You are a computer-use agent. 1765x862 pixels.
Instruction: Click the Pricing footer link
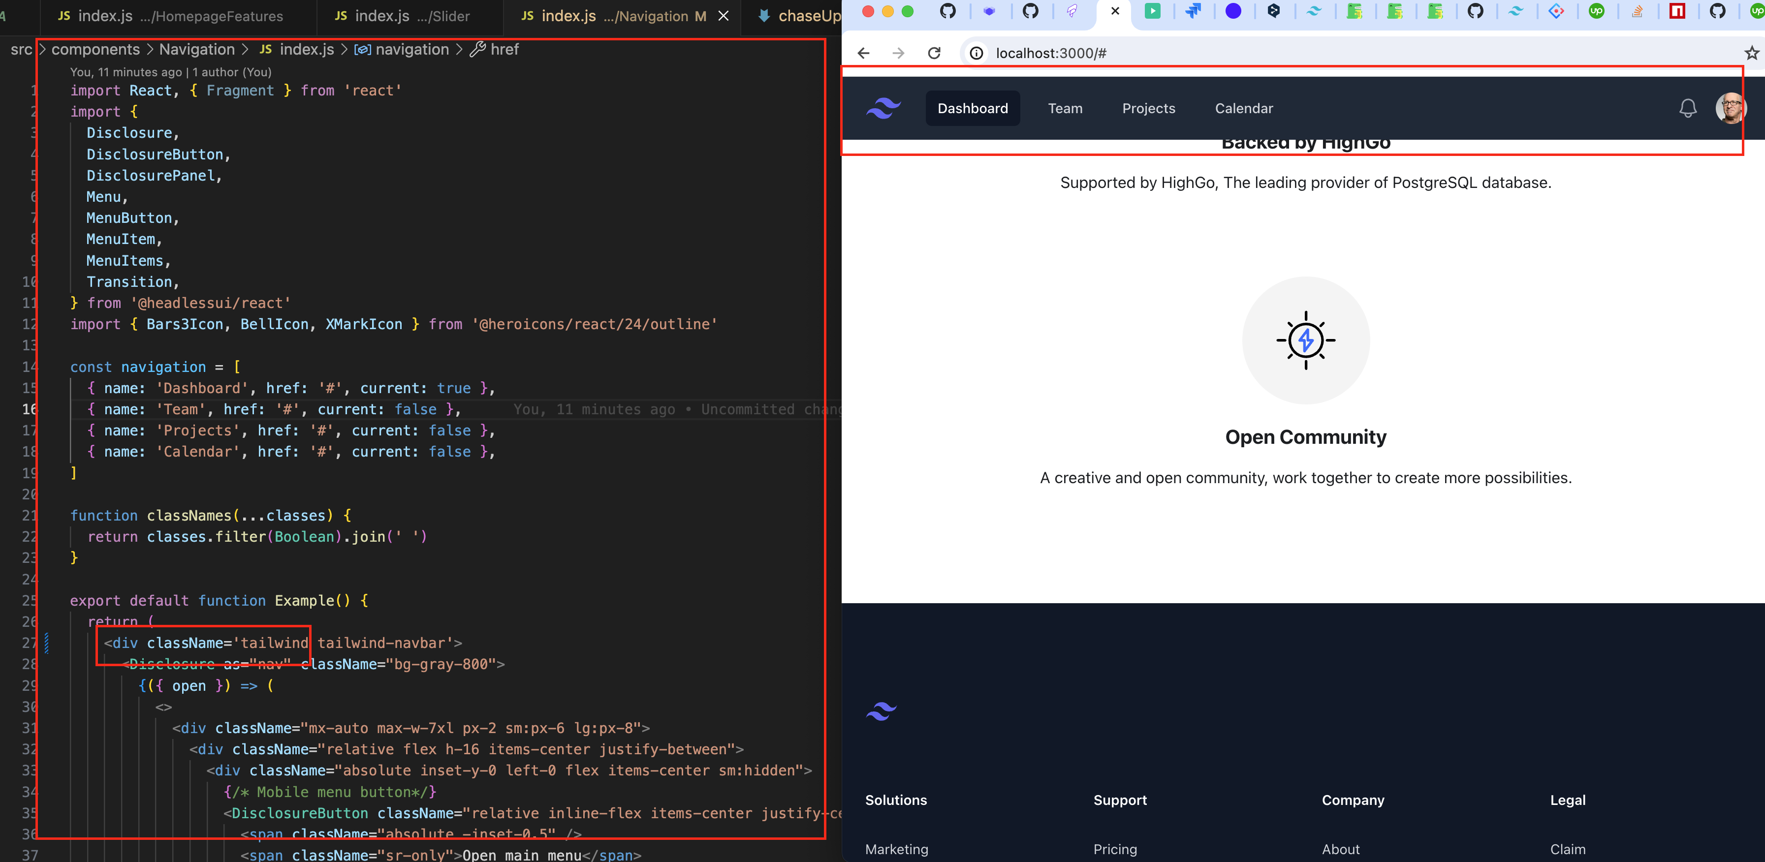(x=1115, y=849)
